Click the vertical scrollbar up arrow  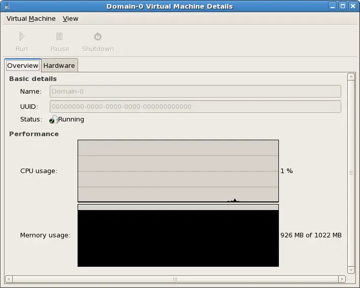[x=351, y=77]
